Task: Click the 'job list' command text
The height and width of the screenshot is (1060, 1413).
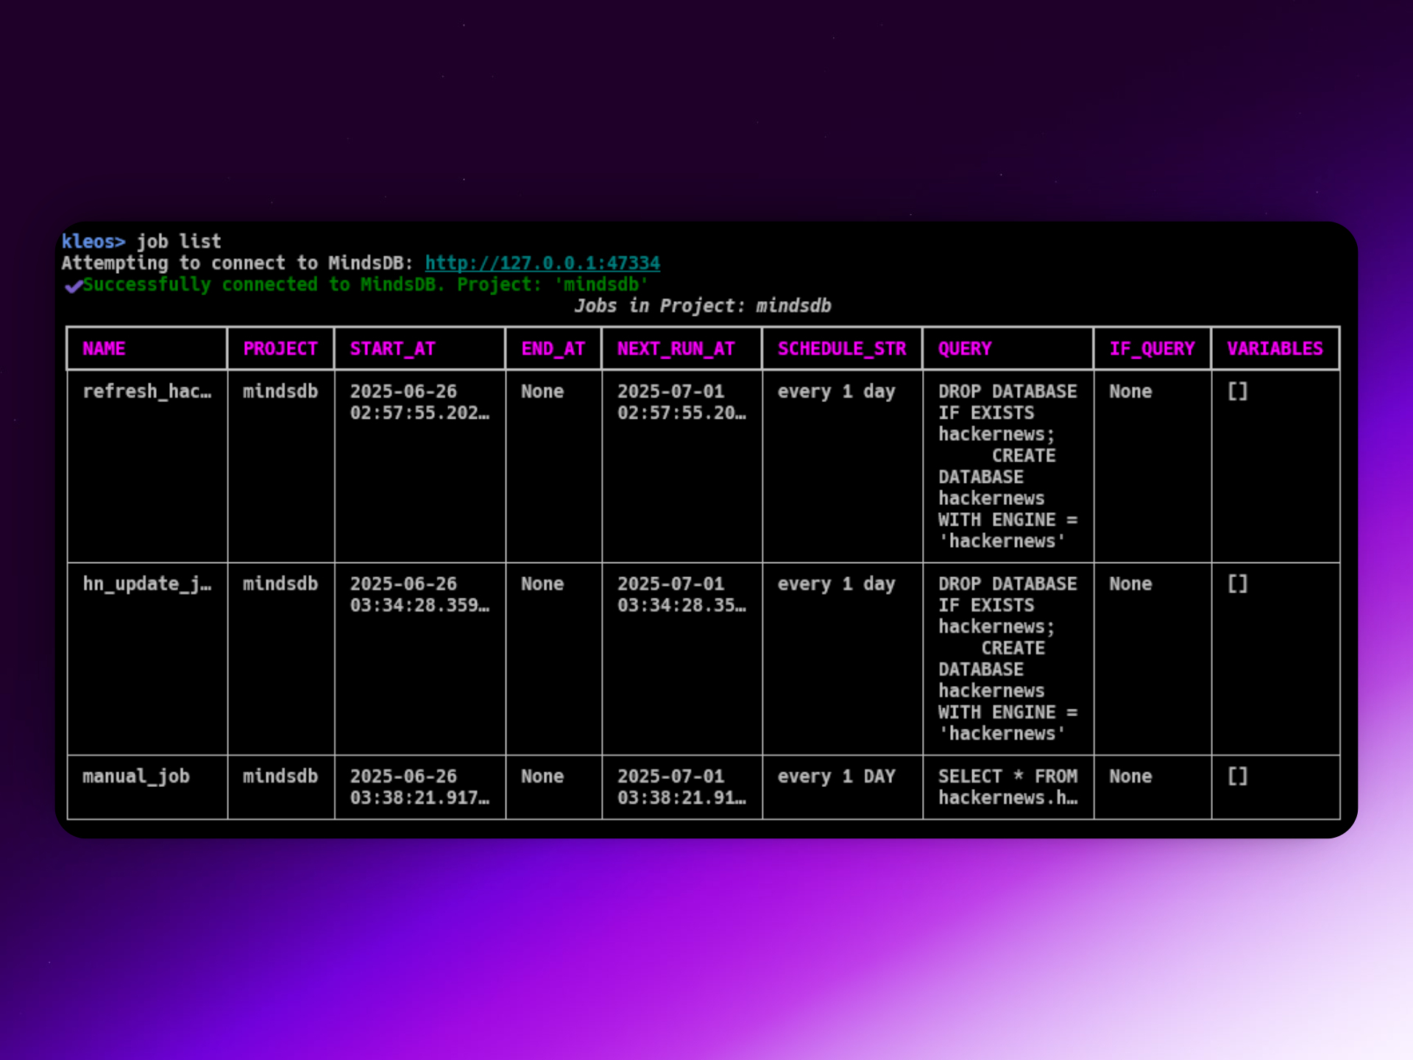Action: point(179,241)
